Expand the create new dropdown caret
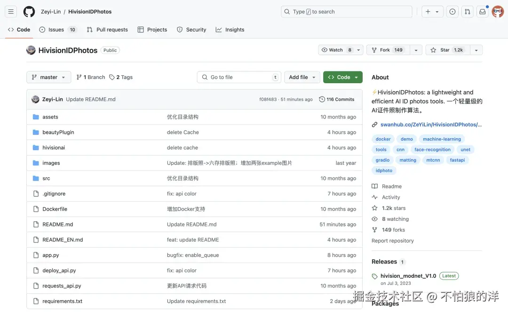 click(x=437, y=12)
